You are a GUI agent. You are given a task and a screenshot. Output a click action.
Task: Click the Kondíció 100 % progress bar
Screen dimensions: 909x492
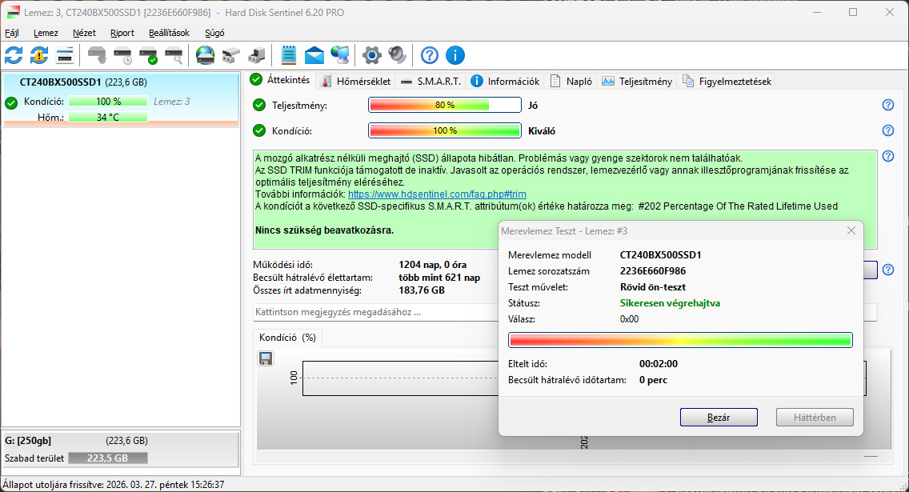(x=445, y=130)
